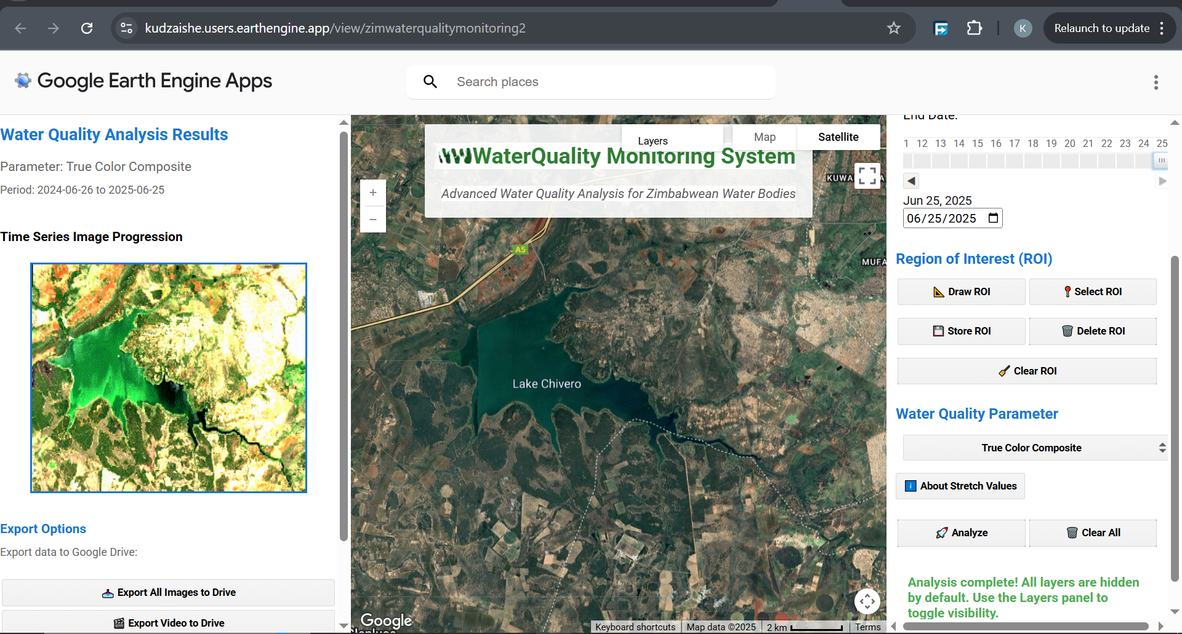Open the calendar picker in the date field

(x=993, y=218)
